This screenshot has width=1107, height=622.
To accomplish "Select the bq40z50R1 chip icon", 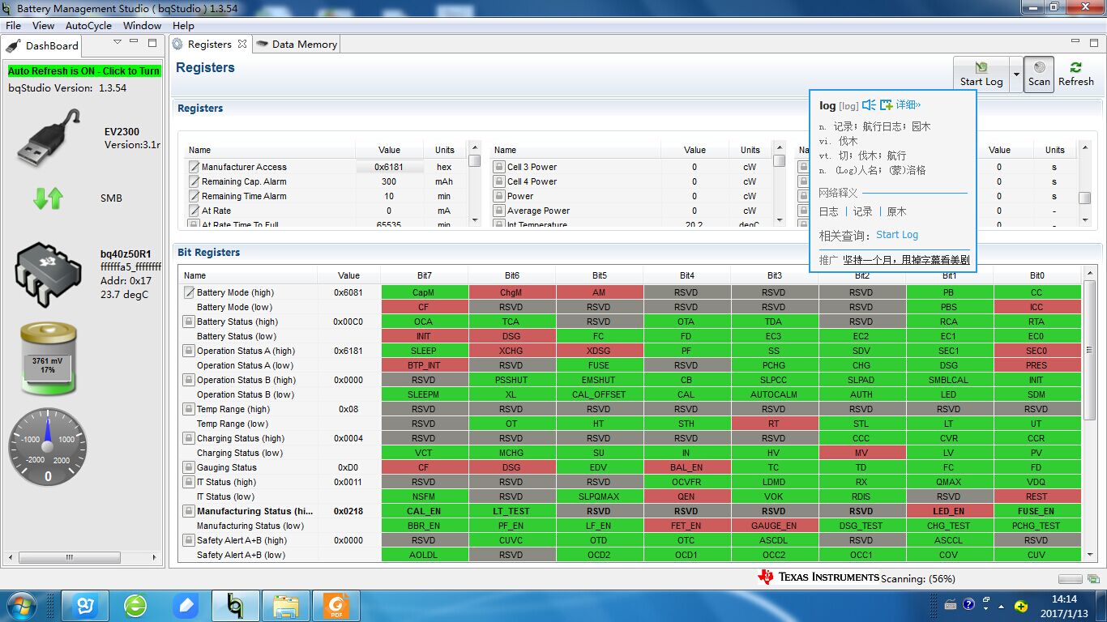I will (x=49, y=274).
